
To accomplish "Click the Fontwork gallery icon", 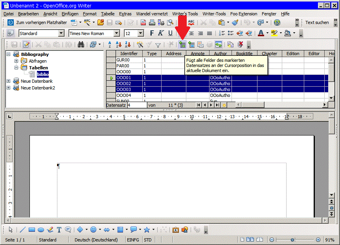I will [x=175, y=230].
